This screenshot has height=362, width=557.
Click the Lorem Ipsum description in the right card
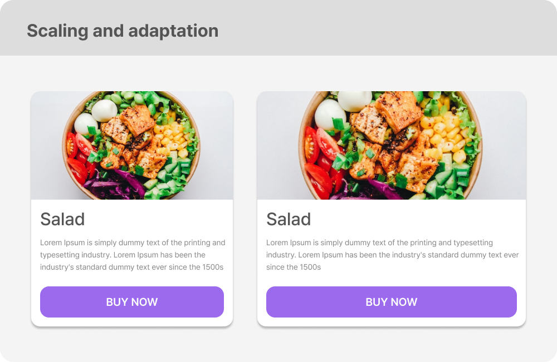point(392,255)
